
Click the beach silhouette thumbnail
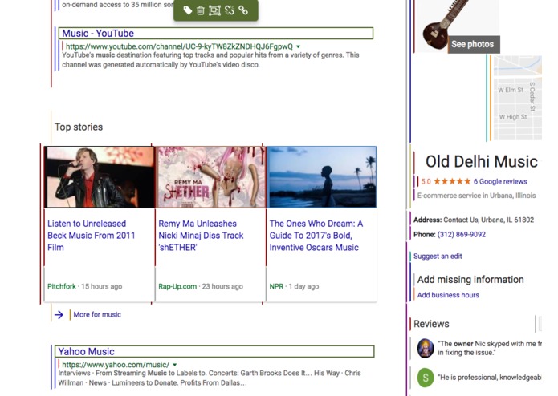[x=322, y=177]
